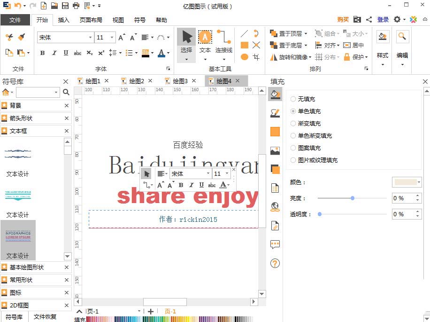This screenshot has height=322, width=430.
Task: Open the hyperlink globe panel icon
Action: tap(275, 207)
